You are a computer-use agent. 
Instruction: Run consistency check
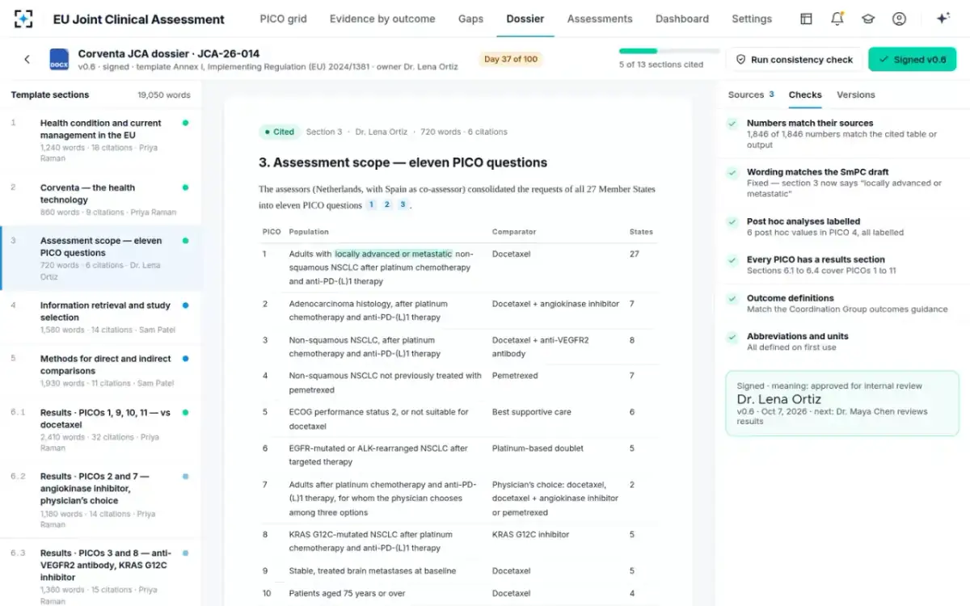(x=794, y=59)
